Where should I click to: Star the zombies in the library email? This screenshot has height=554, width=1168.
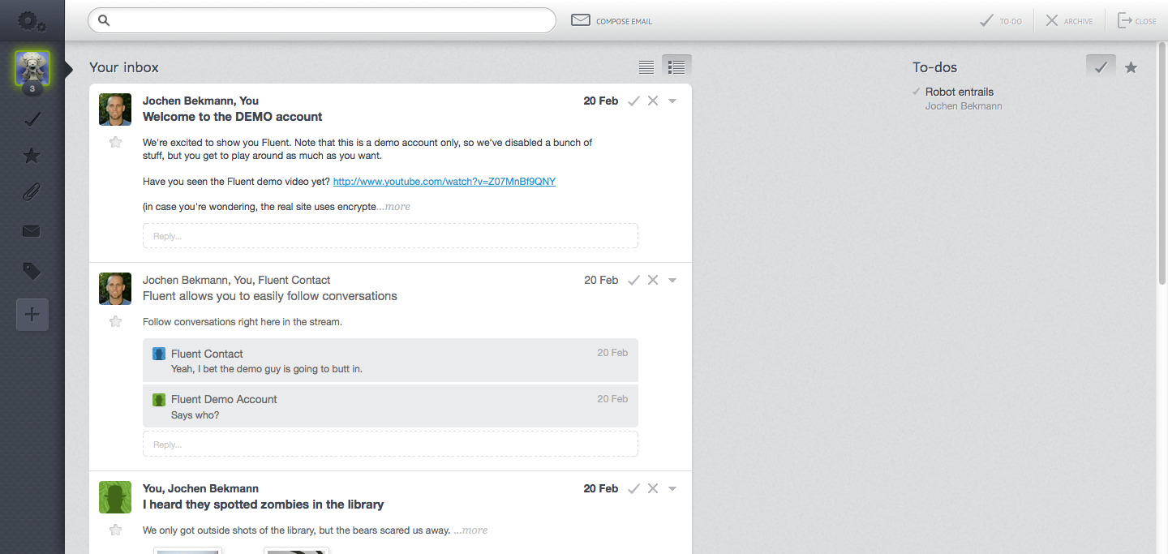click(x=115, y=530)
